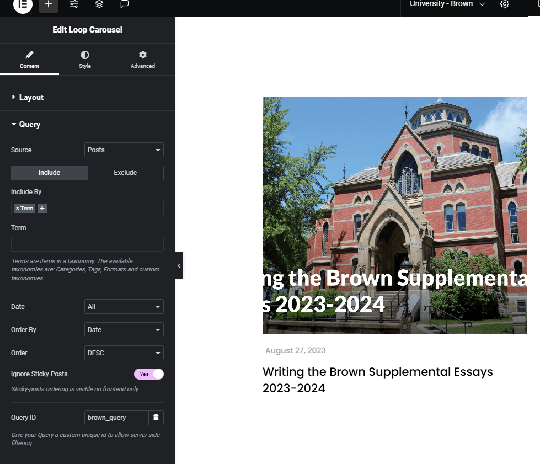Open Site Settings sliders icon
The image size is (540, 464).
point(74,4)
